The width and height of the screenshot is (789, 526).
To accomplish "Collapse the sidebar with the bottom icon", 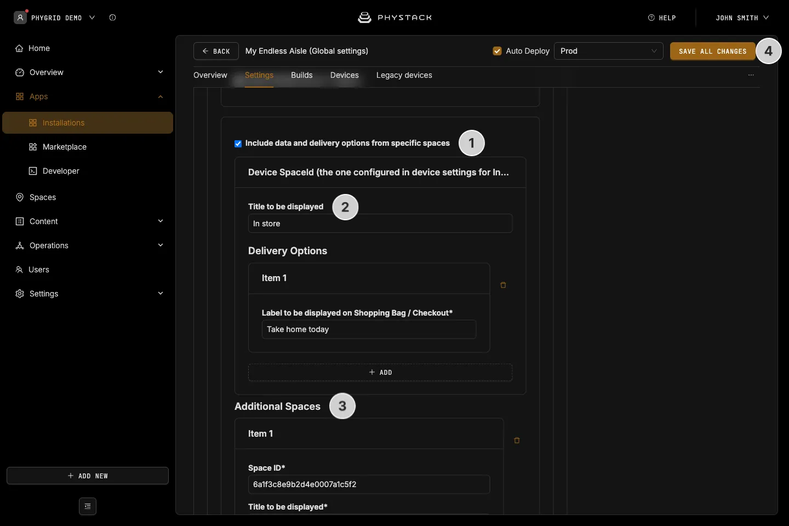I will coord(88,506).
